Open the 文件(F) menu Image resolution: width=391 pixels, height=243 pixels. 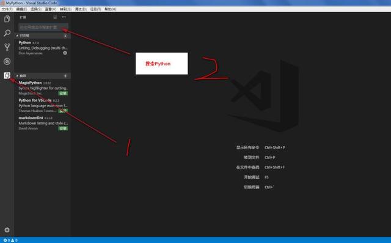[x=7, y=9]
